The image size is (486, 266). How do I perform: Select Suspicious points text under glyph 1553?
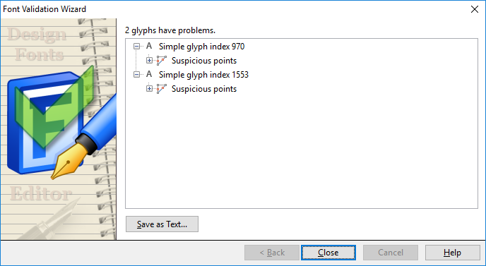[204, 89]
